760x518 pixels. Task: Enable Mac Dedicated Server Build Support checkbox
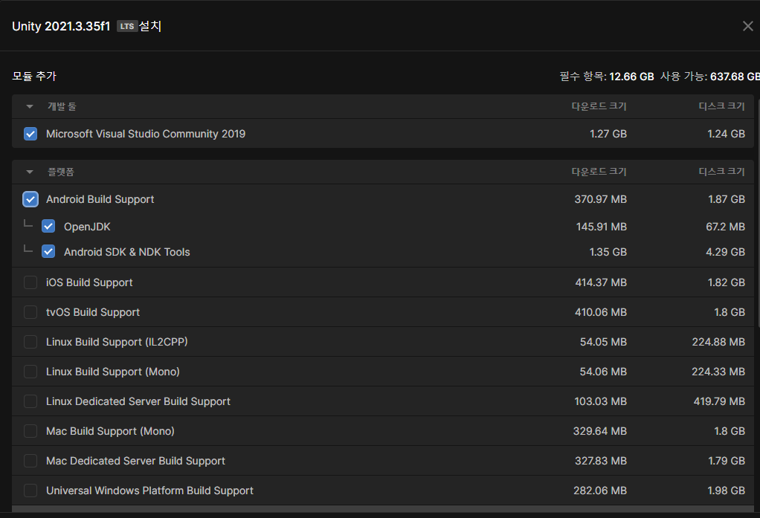click(x=30, y=461)
